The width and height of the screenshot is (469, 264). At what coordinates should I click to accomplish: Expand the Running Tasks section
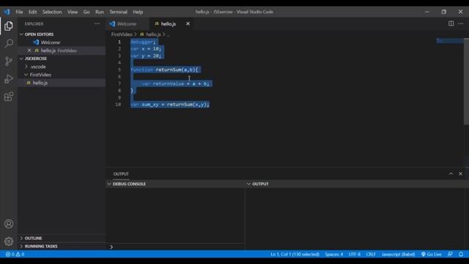21,246
